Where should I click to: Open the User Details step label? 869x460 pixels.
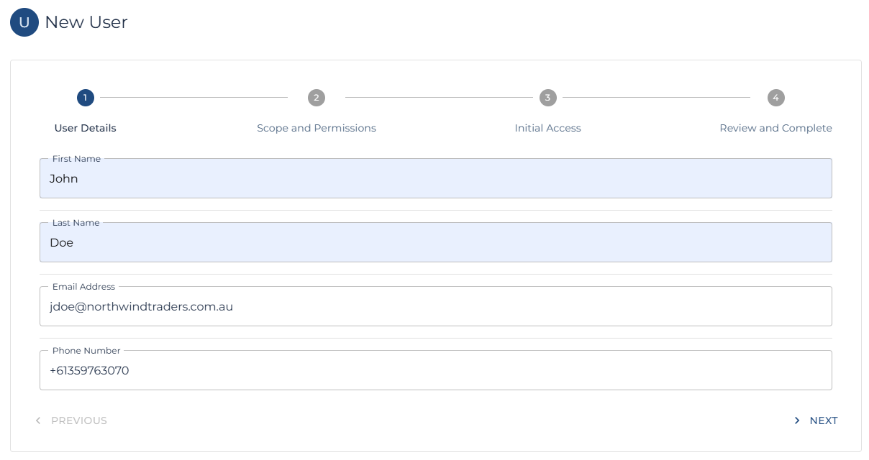click(85, 128)
